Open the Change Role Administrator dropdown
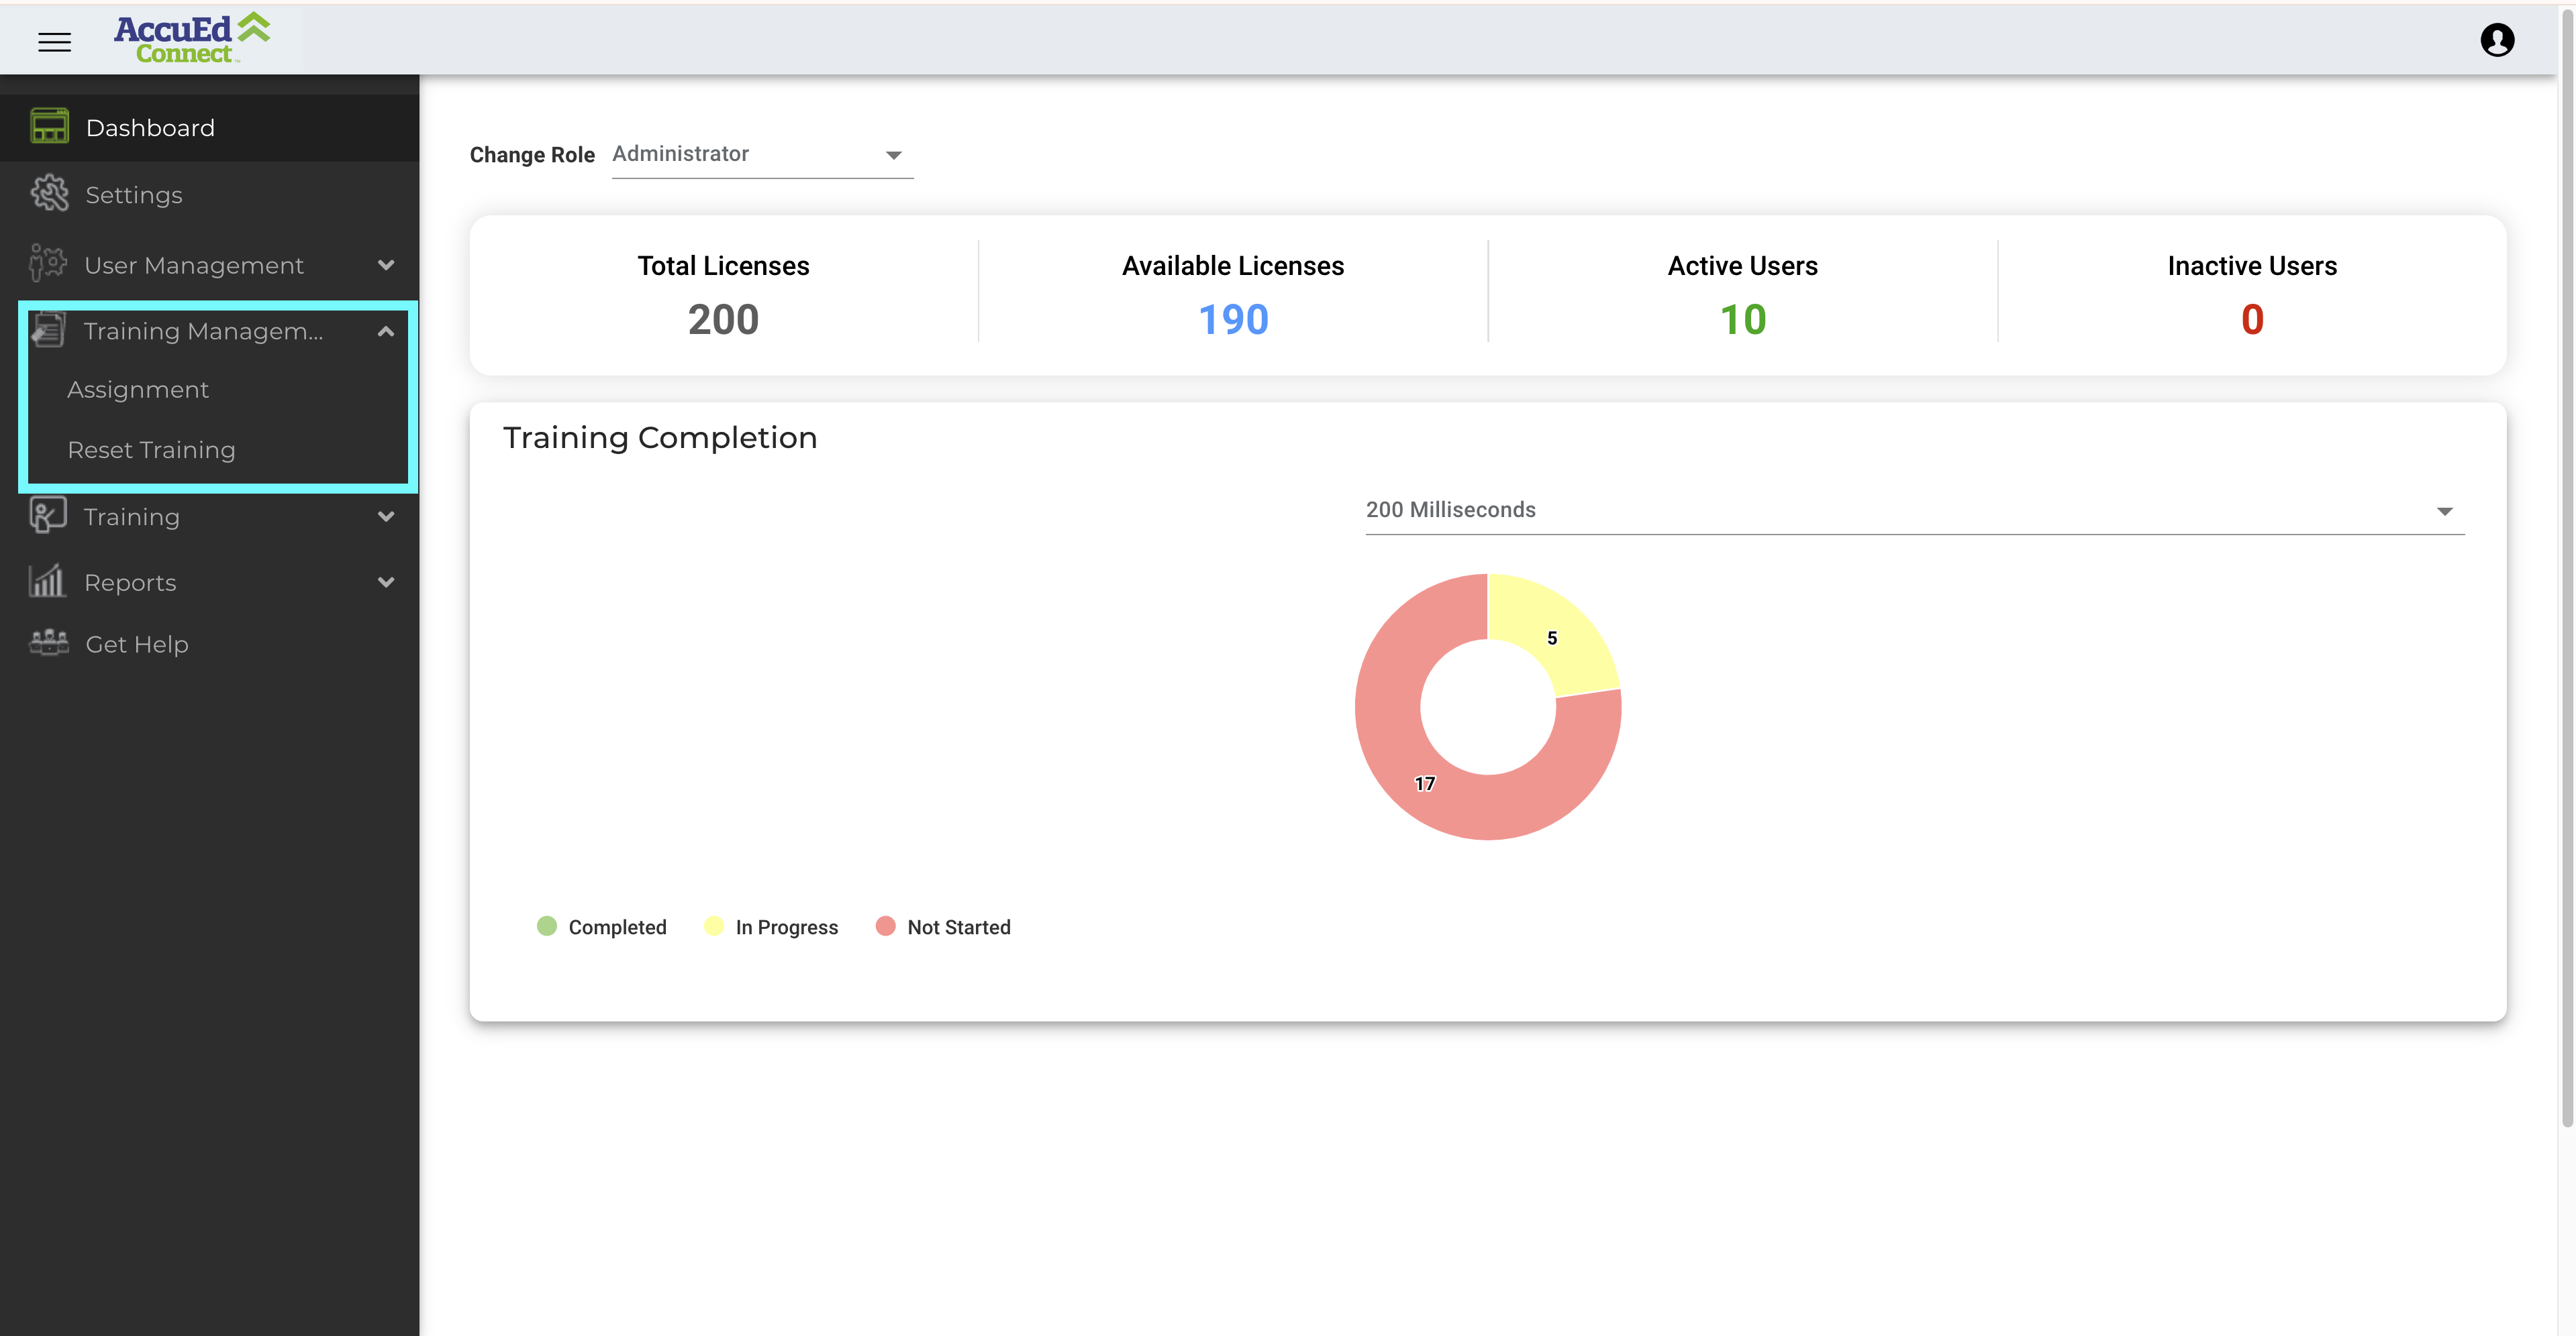Viewport: 2576px width, 1336px height. (x=762, y=154)
